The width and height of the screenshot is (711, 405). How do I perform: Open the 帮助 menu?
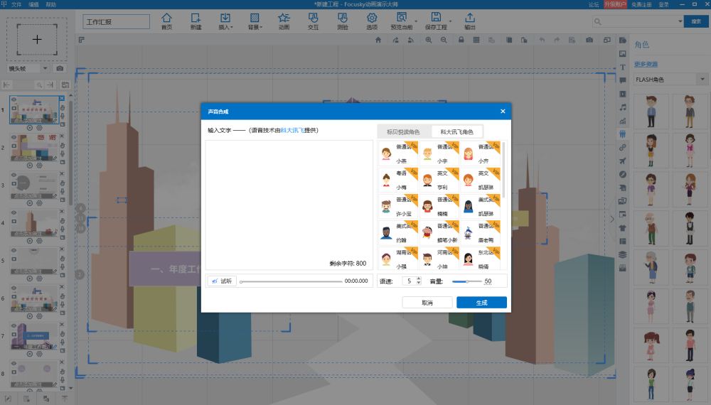[51, 4]
